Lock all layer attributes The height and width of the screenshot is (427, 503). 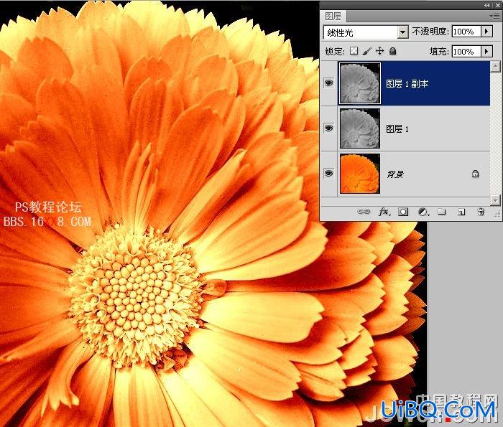tap(392, 51)
